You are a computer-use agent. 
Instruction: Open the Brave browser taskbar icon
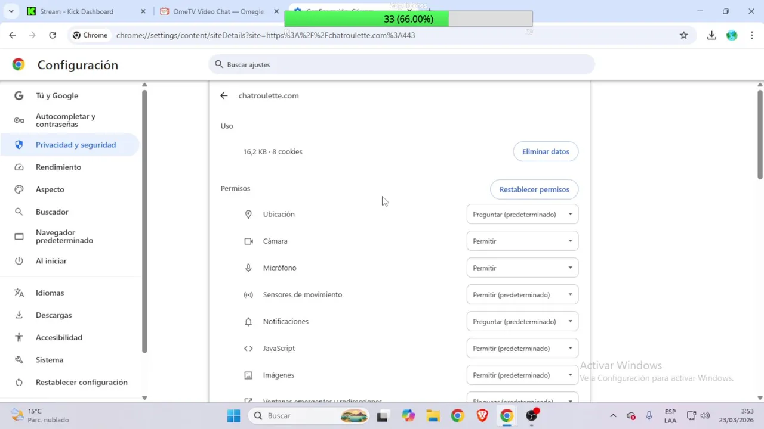click(482, 416)
